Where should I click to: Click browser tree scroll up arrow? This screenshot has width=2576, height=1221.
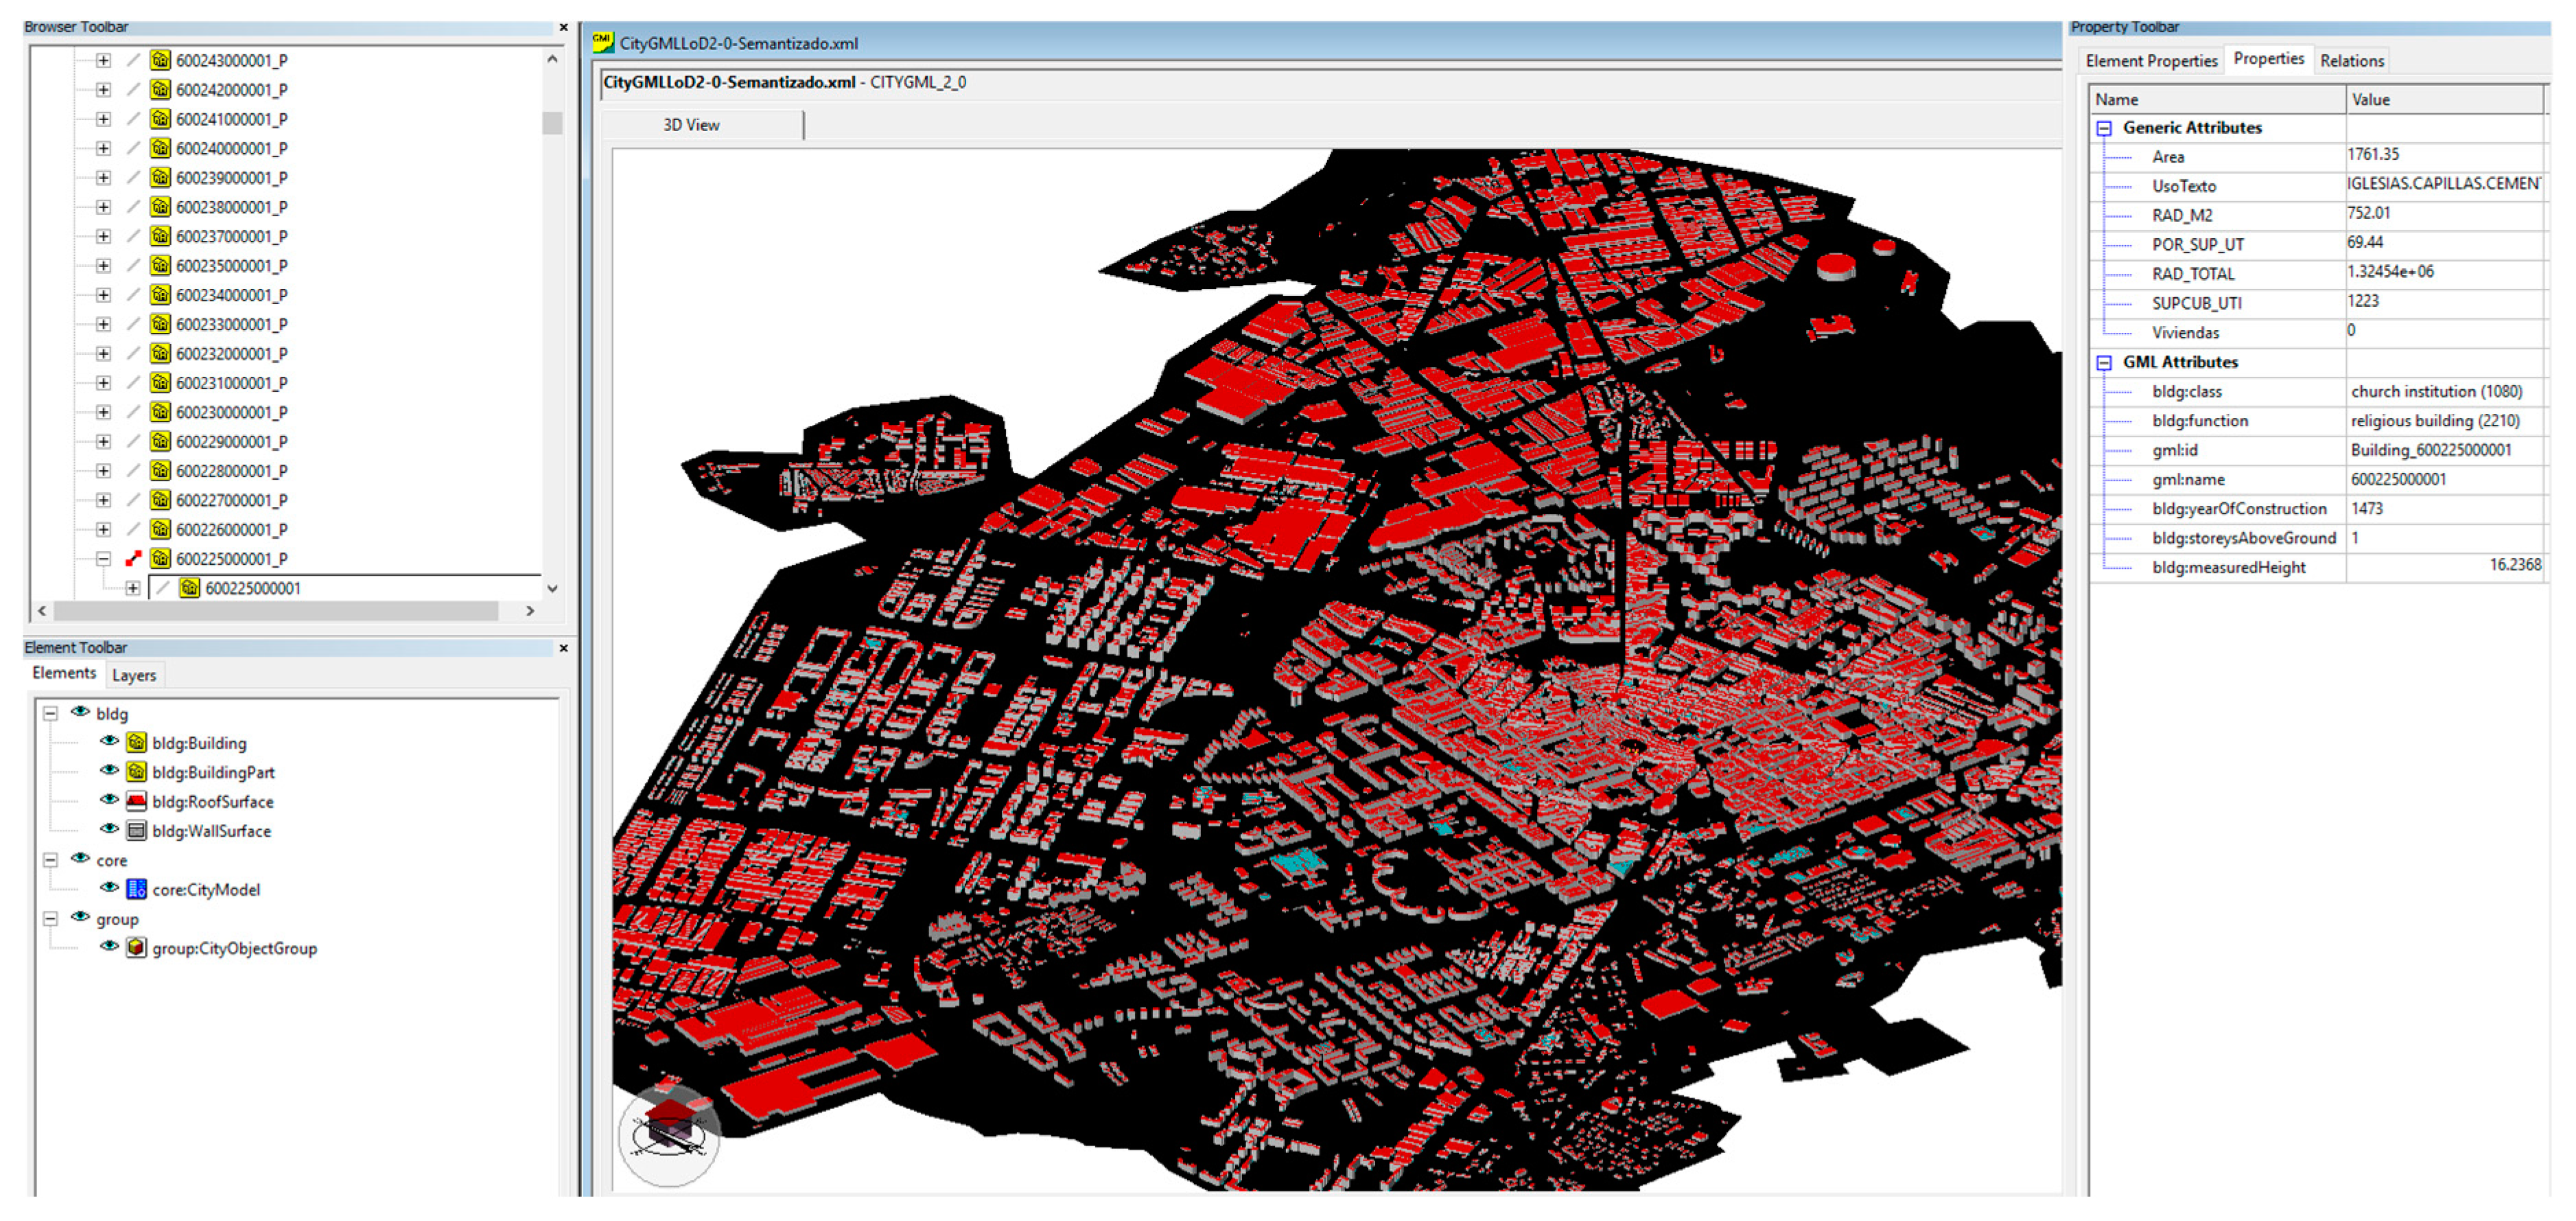click(x=552, y=59)
